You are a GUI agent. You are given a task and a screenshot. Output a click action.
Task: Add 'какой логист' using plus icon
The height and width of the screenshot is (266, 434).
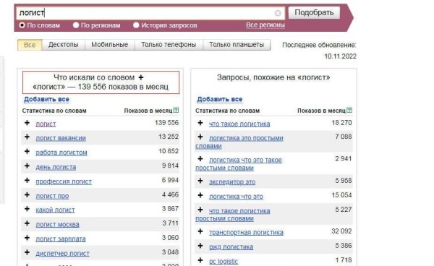click(27, 209)
